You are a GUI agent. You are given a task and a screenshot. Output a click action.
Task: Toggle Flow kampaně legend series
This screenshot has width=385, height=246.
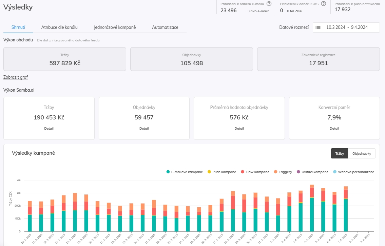pyautogui.click(x=255, y=172)
